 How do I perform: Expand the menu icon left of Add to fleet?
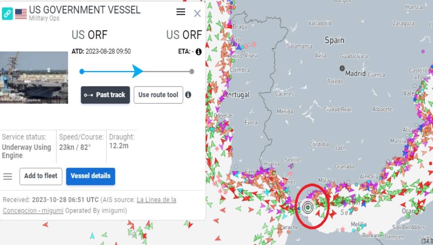coord(8,177)
